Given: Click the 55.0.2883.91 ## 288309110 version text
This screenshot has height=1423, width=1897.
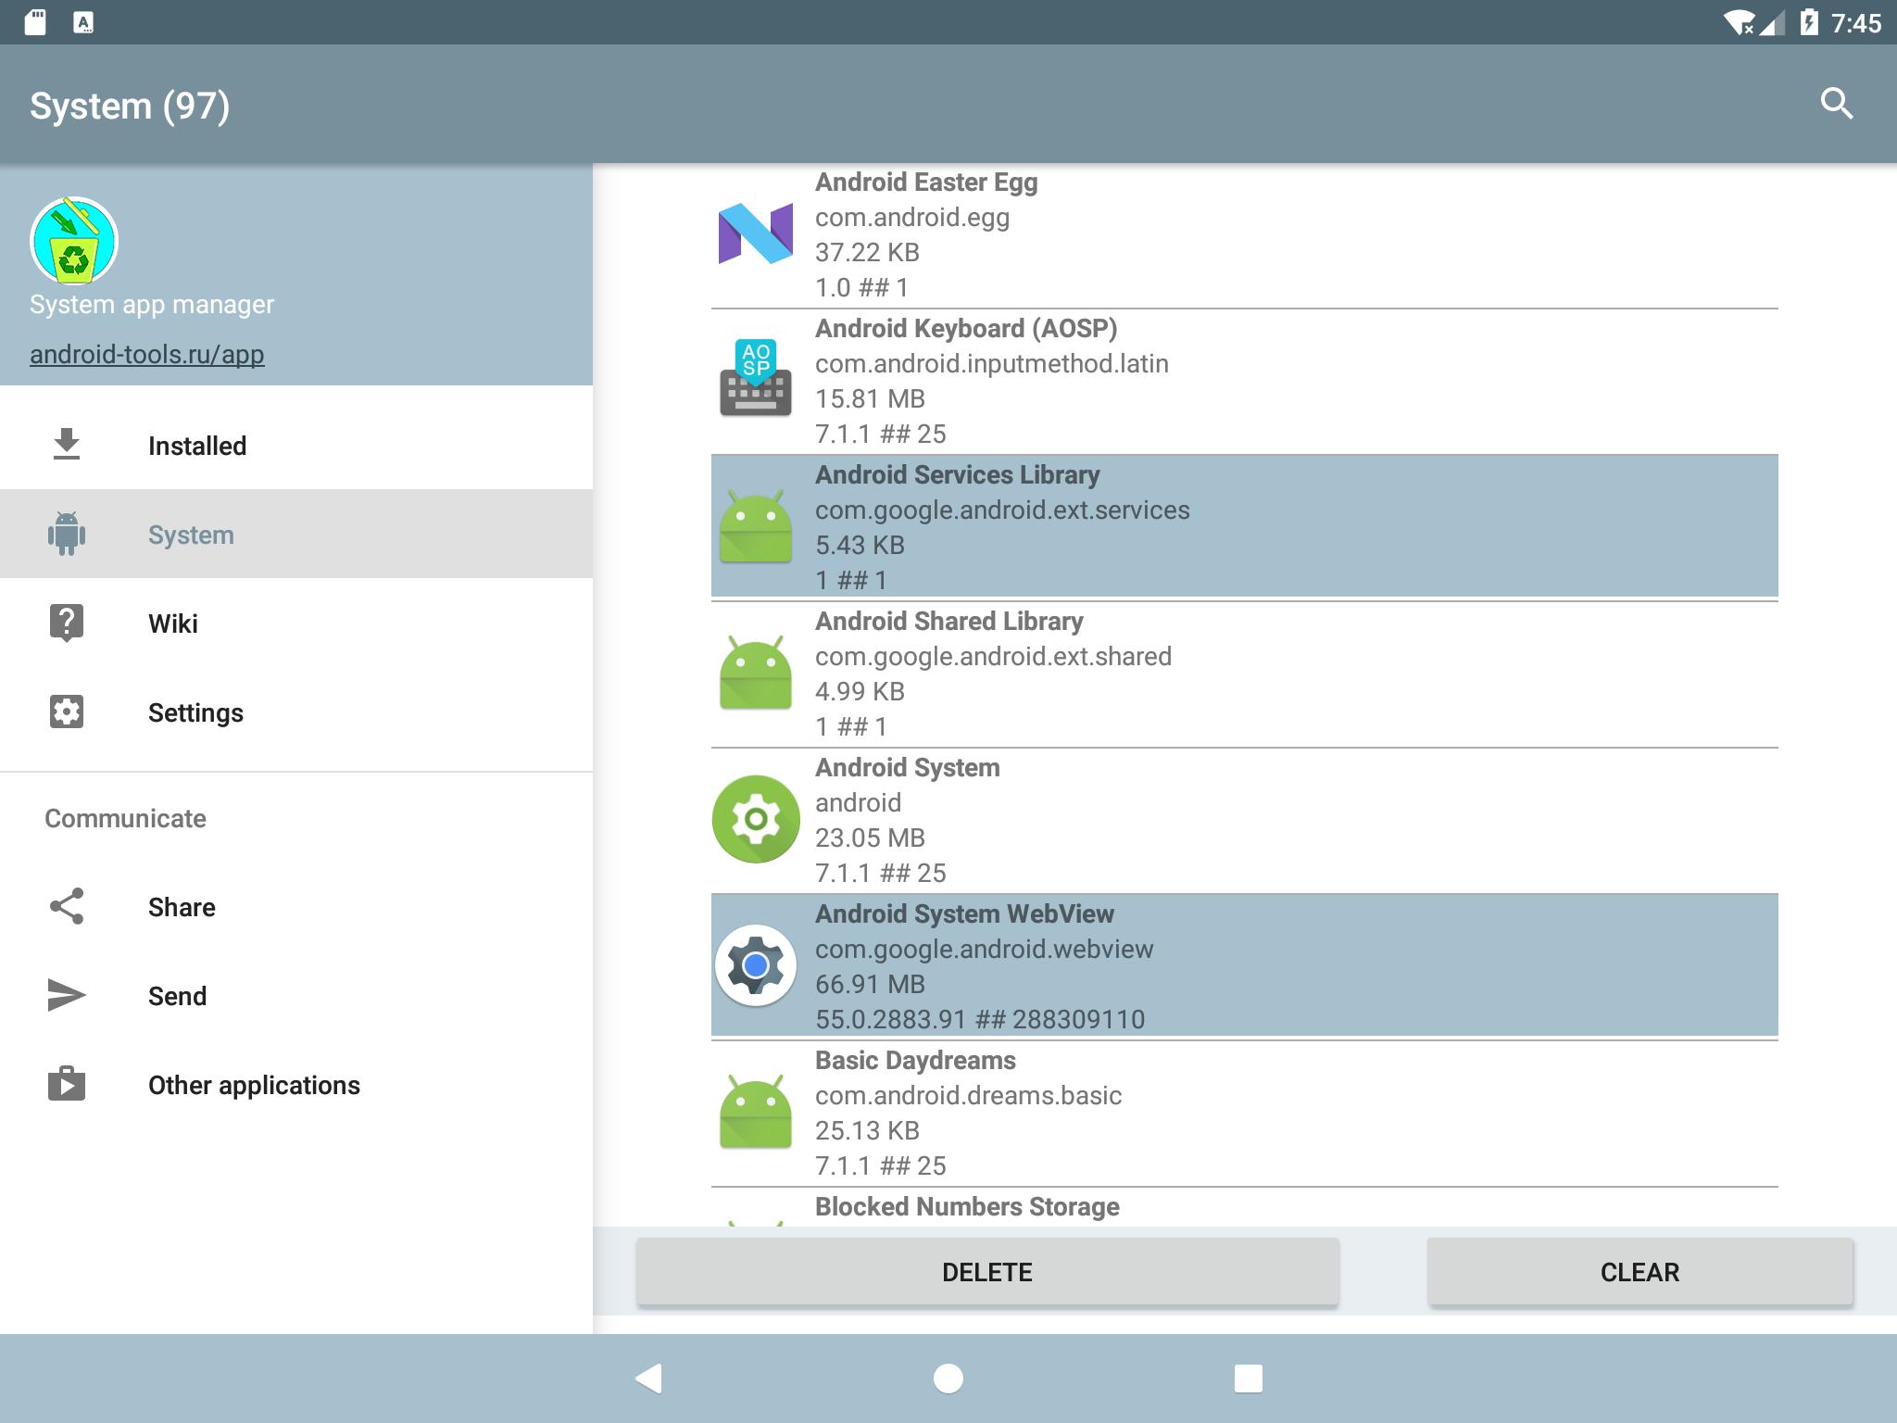Looking at the screenshot, I should click(980, 1020).
